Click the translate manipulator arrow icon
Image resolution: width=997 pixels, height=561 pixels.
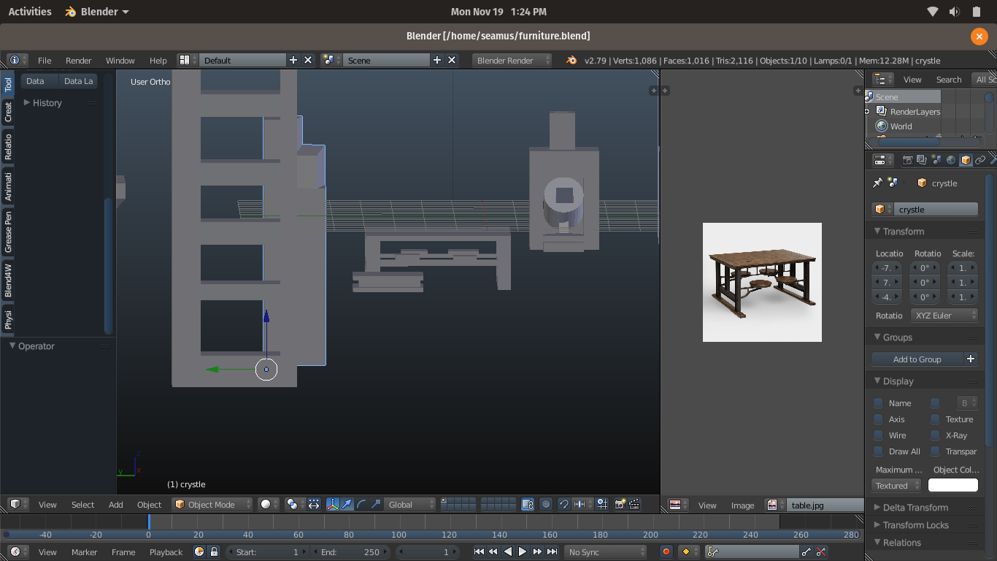point(347,504)
